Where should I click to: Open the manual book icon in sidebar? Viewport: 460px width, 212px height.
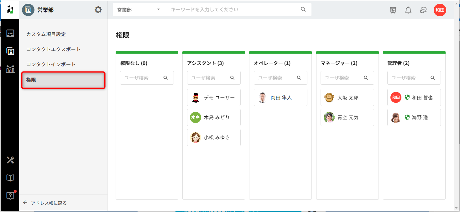click(10, 178)
